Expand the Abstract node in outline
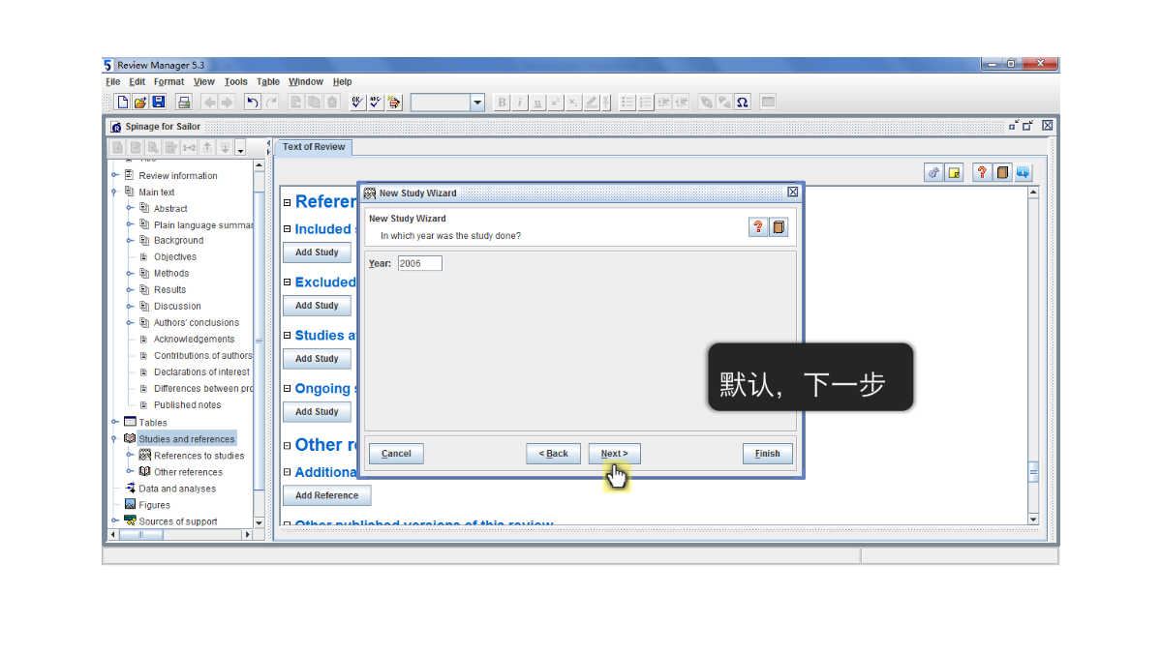Viewport: 1162px width, 653px height. [130, 208]
